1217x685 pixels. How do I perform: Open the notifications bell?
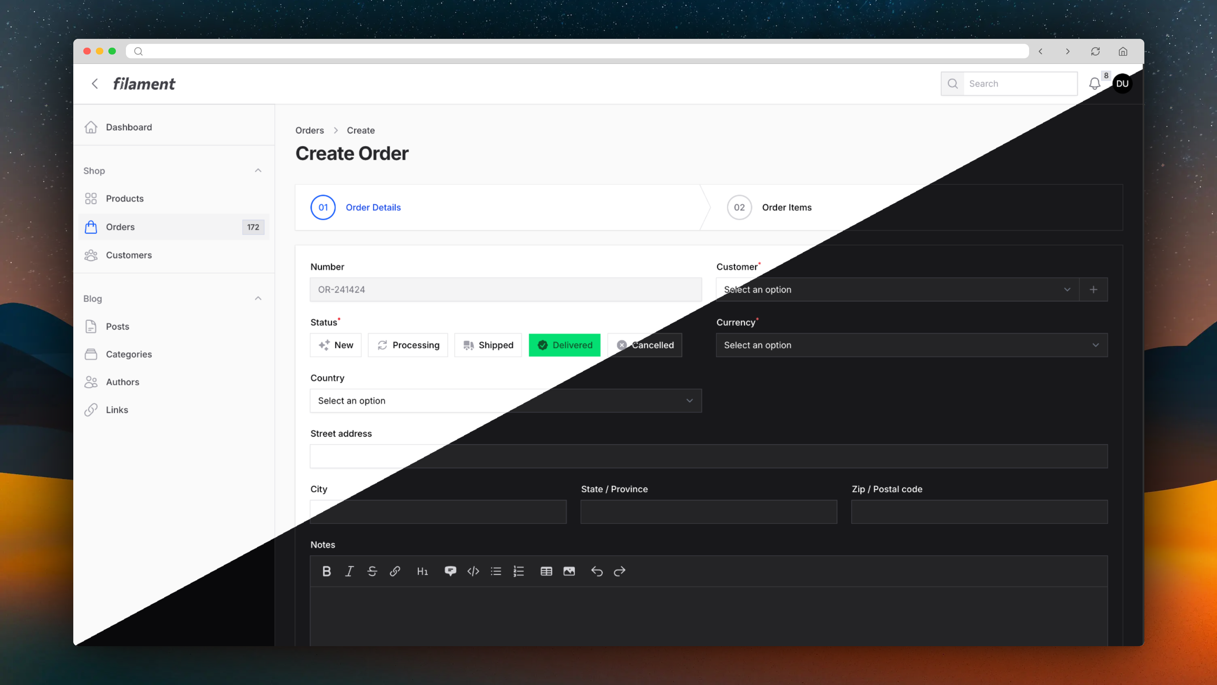1094,84
